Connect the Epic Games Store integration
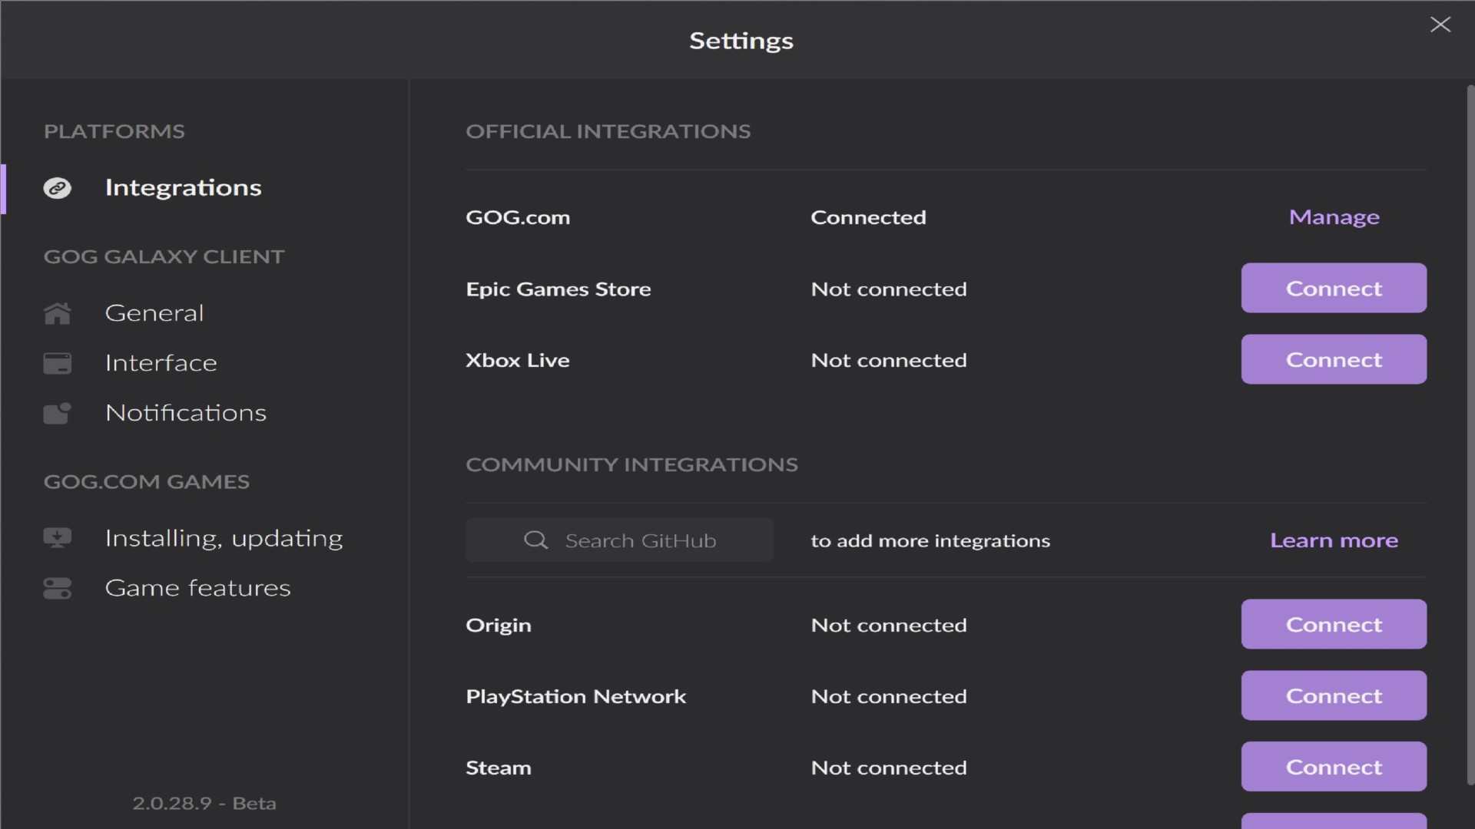This screenshot has width=1475, height=829. coord(1333,289)
